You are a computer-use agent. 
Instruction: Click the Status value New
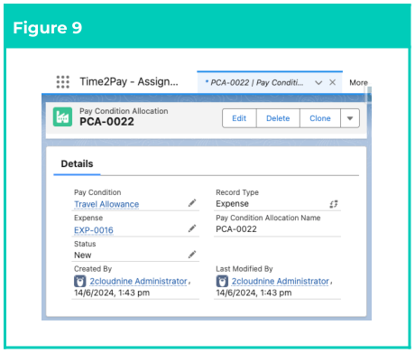coord(83,255)
